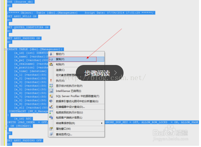This screenshot has width=201, height=147.
Task: Click the [a_time] [datetime] column line
Action: (31, 71)
